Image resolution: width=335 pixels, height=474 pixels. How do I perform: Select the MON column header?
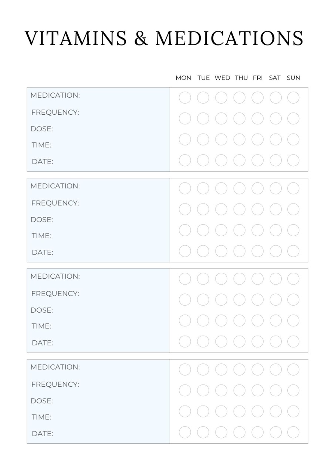(183, 78)
